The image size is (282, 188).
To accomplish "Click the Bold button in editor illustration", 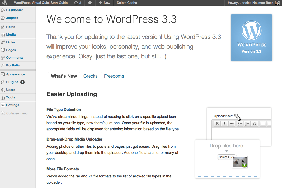I will (x=217, y=124).
